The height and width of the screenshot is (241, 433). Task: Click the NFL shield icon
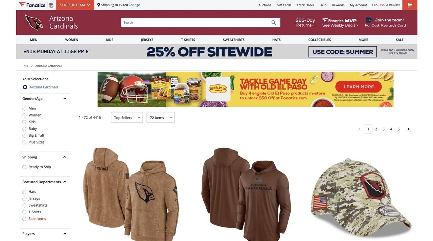coord(51,5)
